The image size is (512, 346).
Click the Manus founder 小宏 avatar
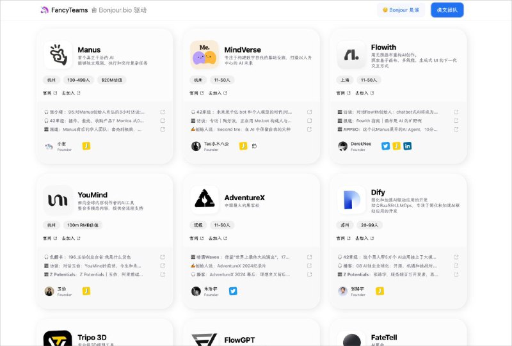pos(49,146)
